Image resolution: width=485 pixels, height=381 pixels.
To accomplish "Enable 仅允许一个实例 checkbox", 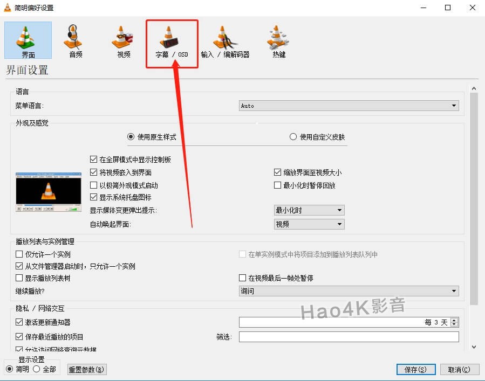I will pyautogui.click(x=19, y=254).
